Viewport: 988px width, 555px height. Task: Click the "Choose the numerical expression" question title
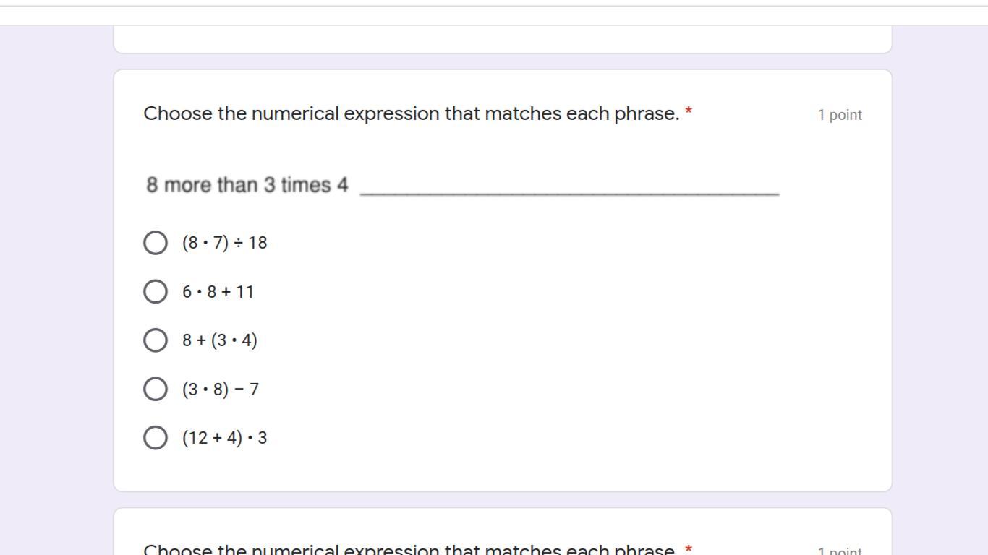[411, 113]
